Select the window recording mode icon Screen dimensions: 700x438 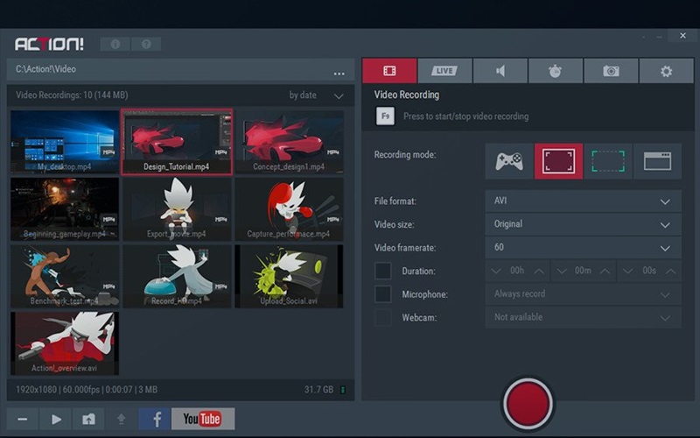(657, 161)
